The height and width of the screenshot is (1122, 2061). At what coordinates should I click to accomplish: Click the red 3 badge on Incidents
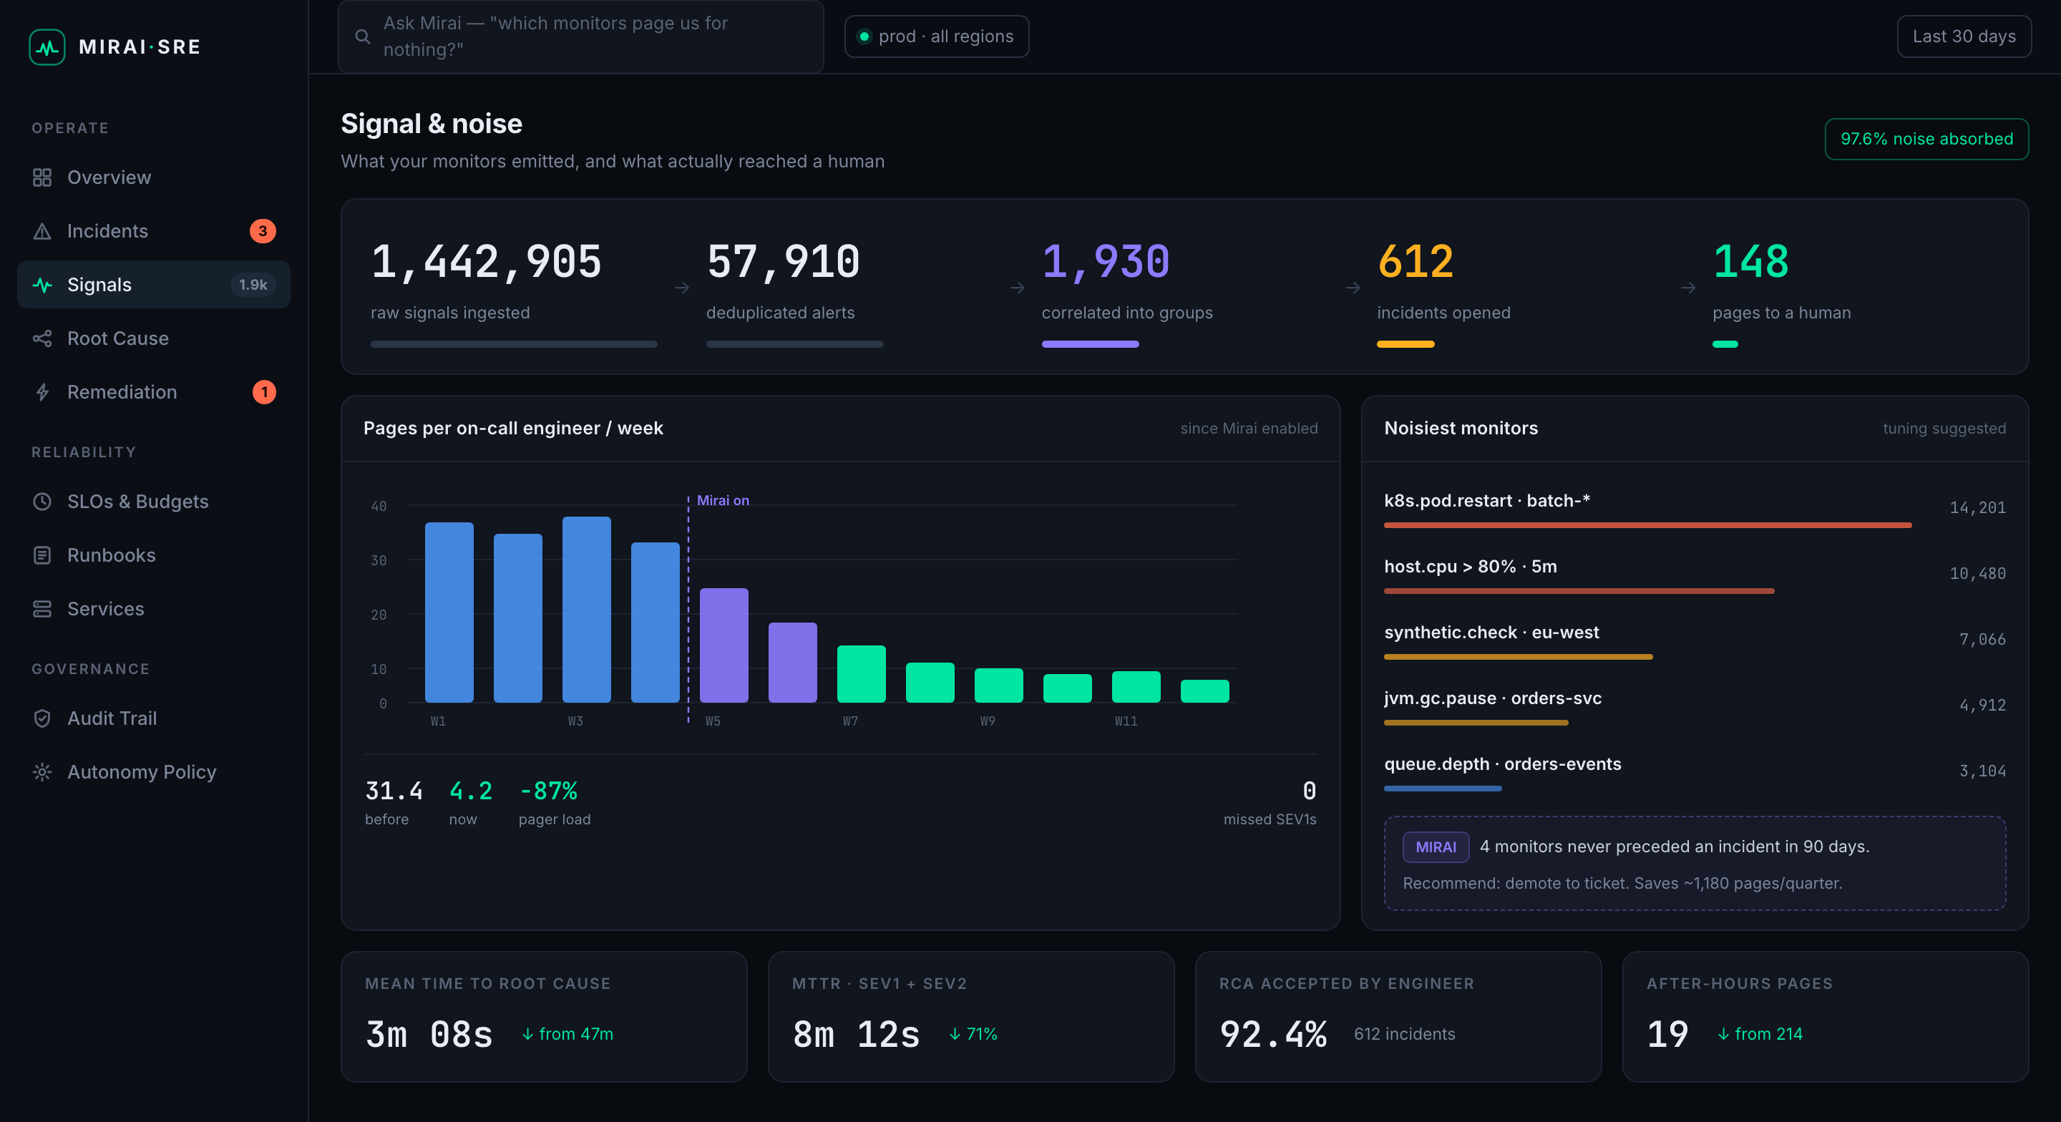(x=263, y=231)
